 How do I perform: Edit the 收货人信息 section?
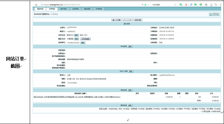pyautogui.click(x=131, y=71)
